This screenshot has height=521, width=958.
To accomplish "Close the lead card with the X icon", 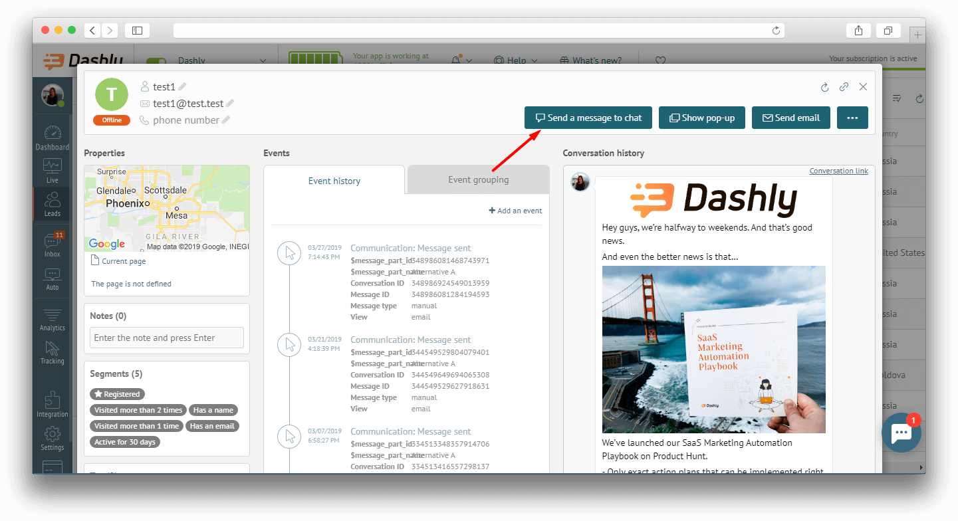I will [863, 87].
